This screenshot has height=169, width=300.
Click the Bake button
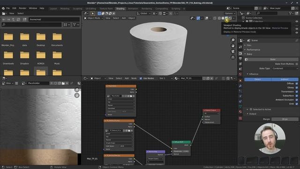271,60
